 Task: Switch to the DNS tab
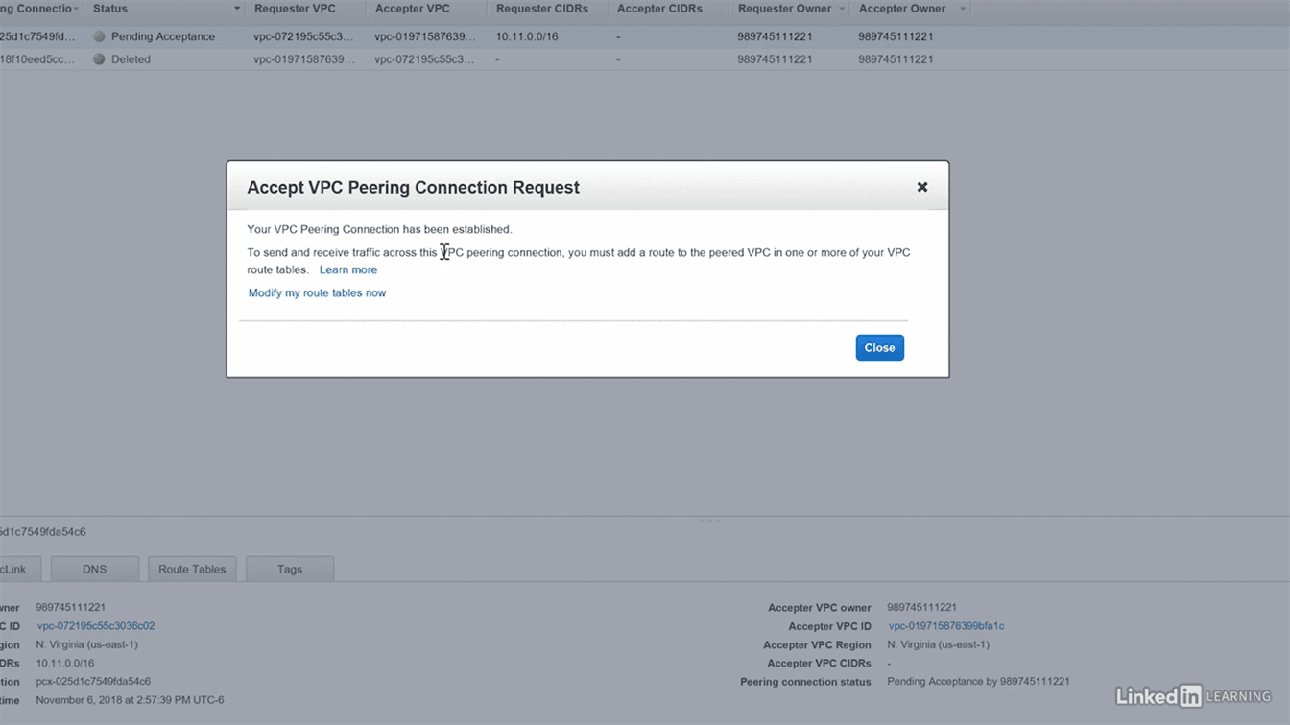94,569
